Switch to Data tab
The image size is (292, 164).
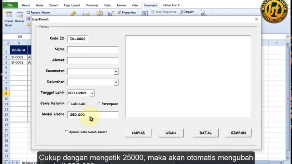pos(108,5)
